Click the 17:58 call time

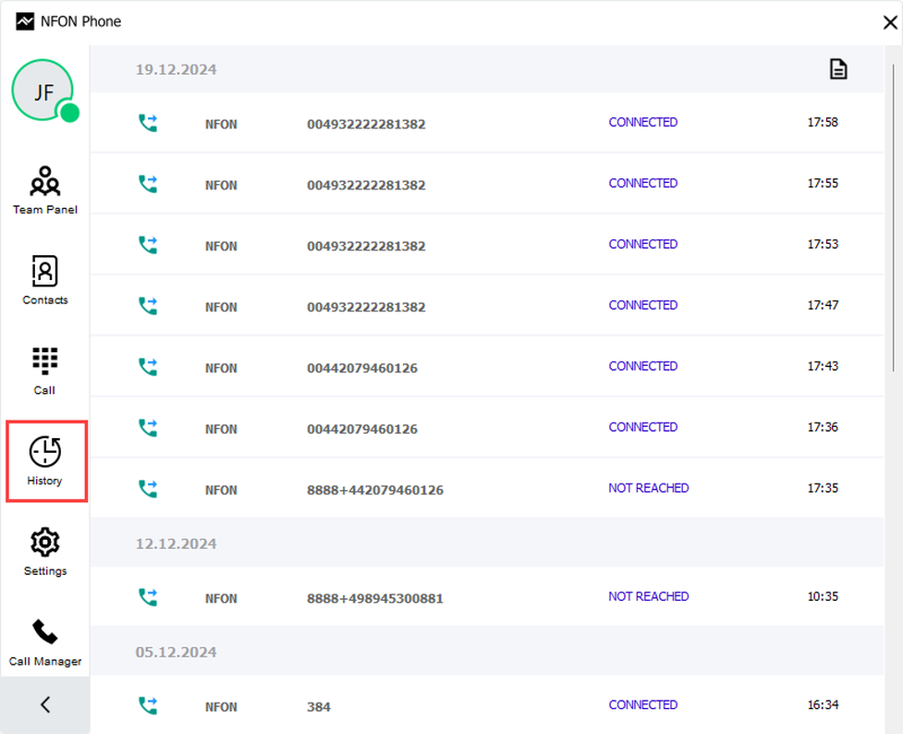tap(823, 122)
